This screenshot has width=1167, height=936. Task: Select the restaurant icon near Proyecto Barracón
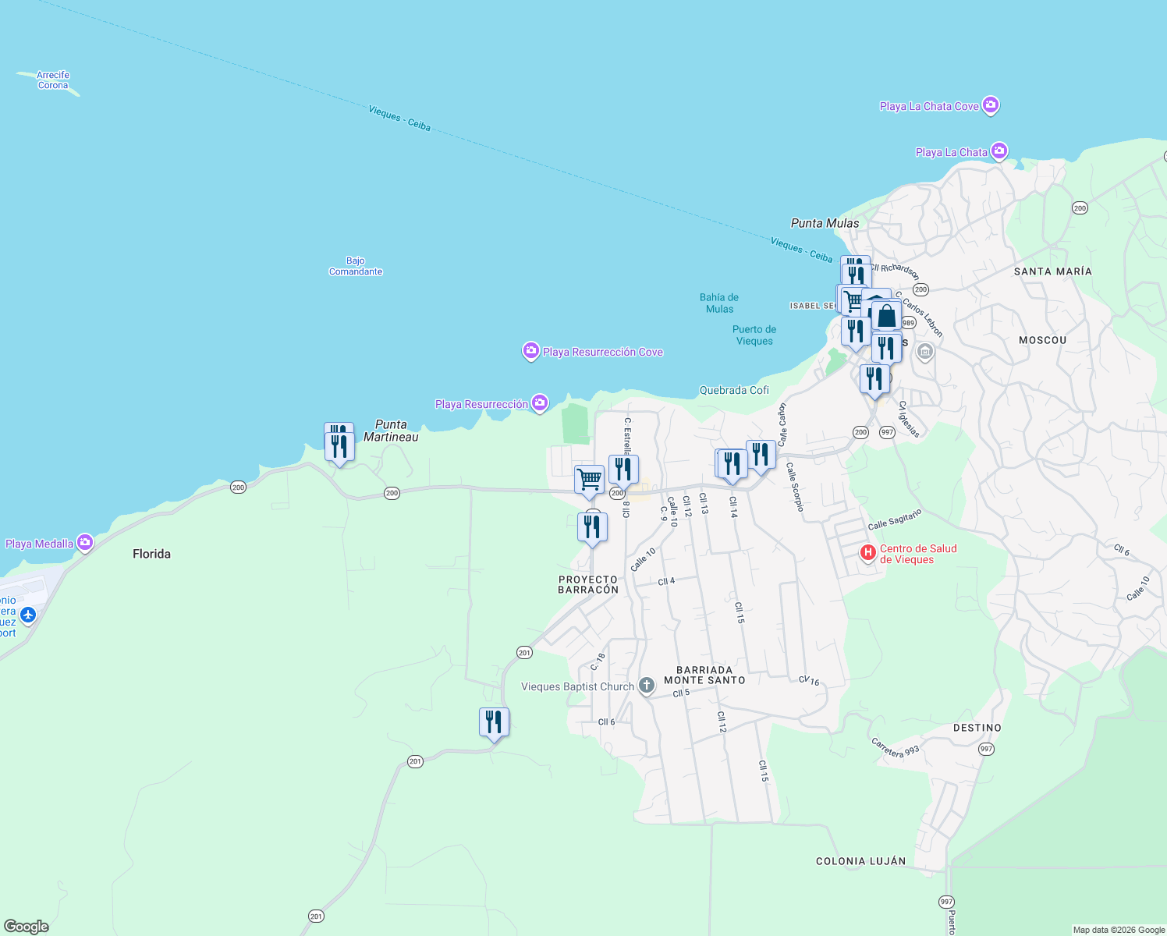coord(591,526)
